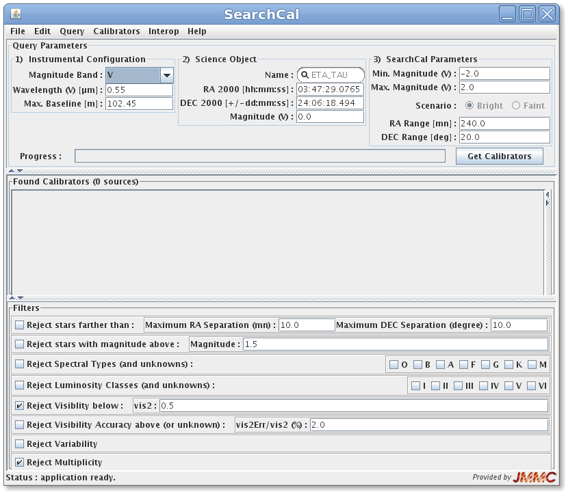Viewport: 566px width, 492px height.
Task: Click the Wavelength field showing 0.55
Action: tap(140, 90)
